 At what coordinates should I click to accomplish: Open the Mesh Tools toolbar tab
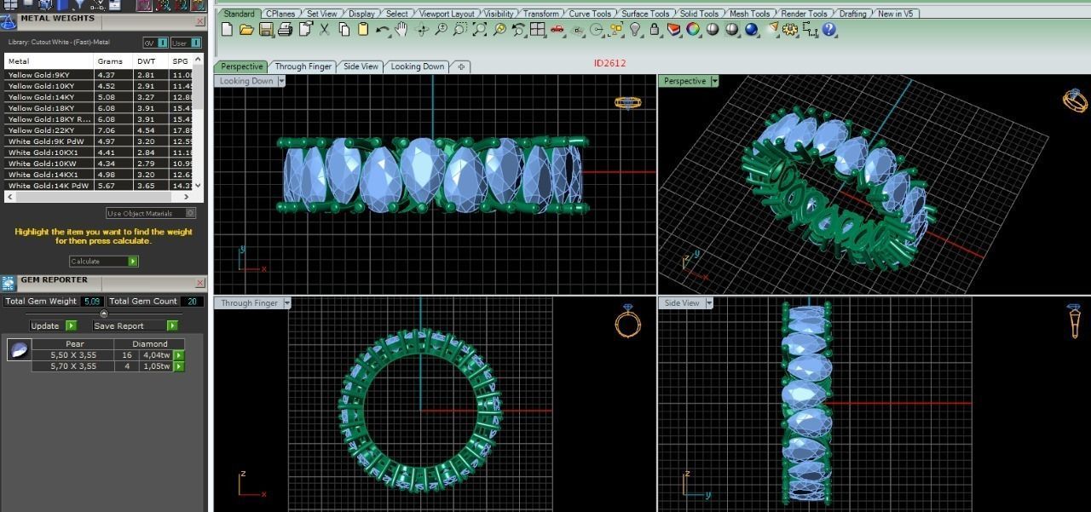(x=750, y=14)
